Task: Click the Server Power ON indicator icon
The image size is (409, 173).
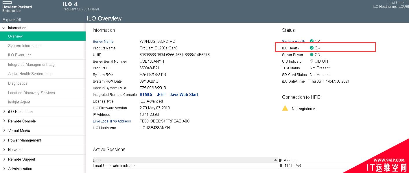Action: (312, 55)
